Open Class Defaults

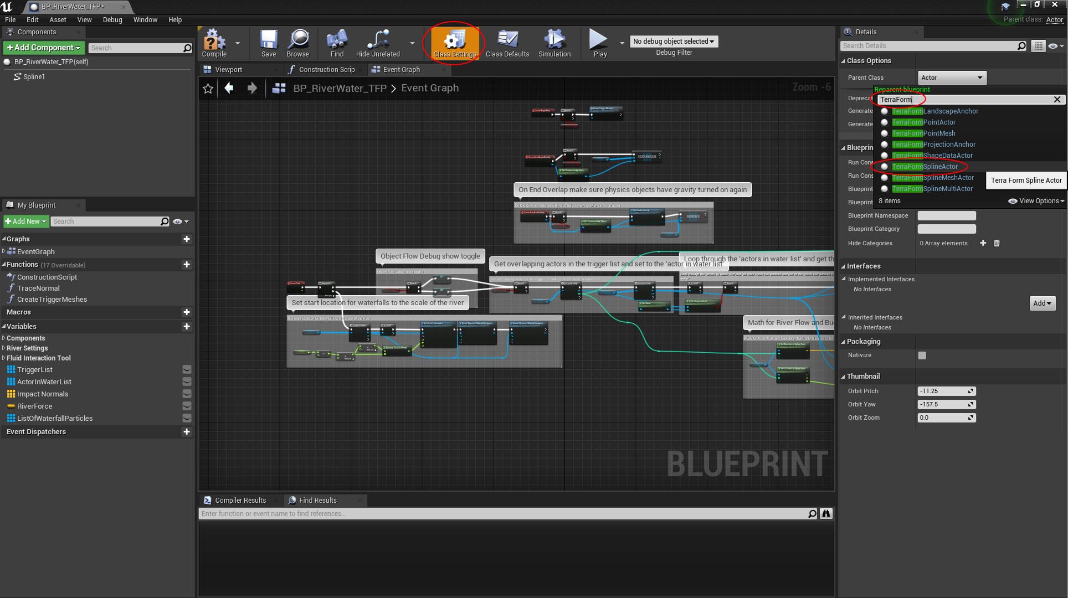(x=507, y=43)
